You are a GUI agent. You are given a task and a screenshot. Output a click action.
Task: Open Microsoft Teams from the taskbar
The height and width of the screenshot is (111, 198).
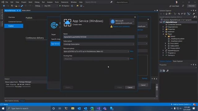click(105, 108)
